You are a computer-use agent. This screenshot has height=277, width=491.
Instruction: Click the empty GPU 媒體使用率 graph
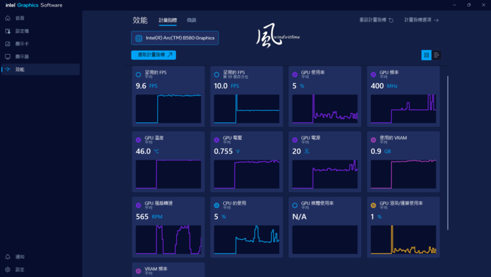click(x=325, y=240)
